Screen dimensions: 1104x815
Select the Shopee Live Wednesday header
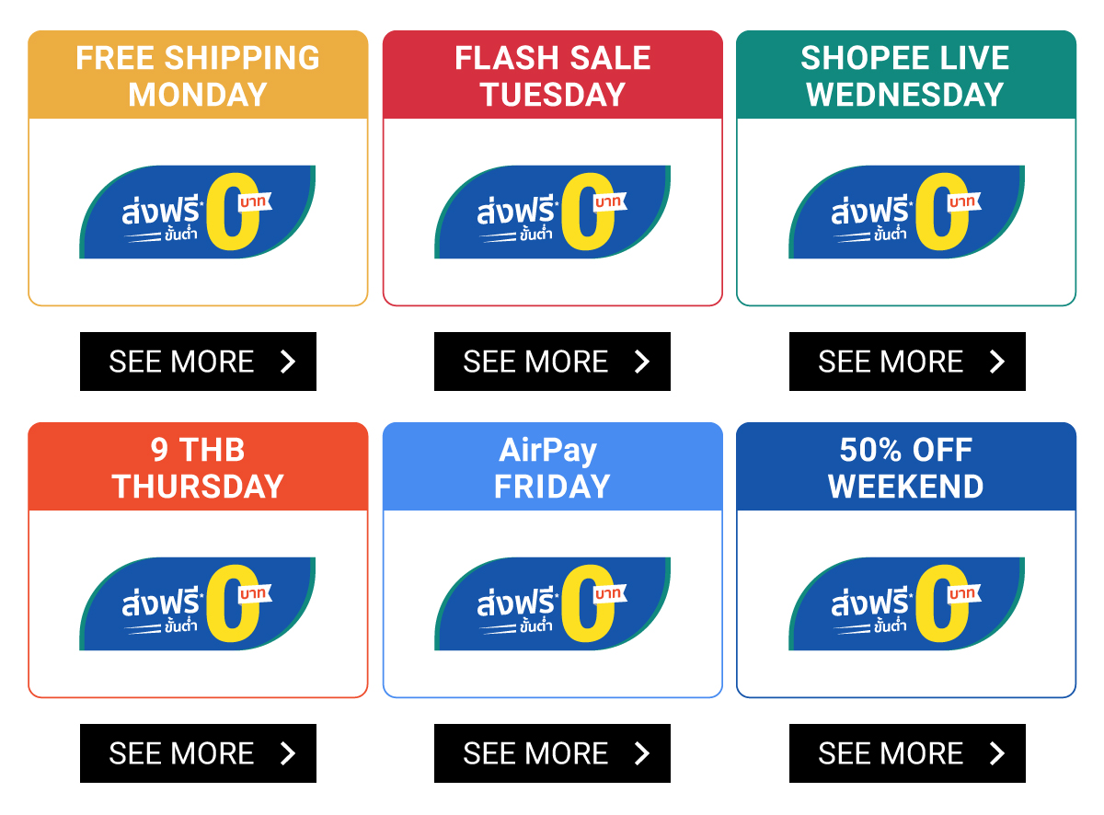(906, 75)
